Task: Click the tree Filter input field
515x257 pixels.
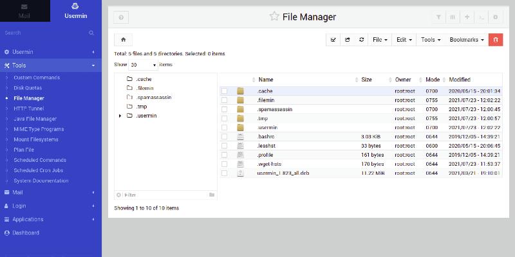Action: (161, 195)
